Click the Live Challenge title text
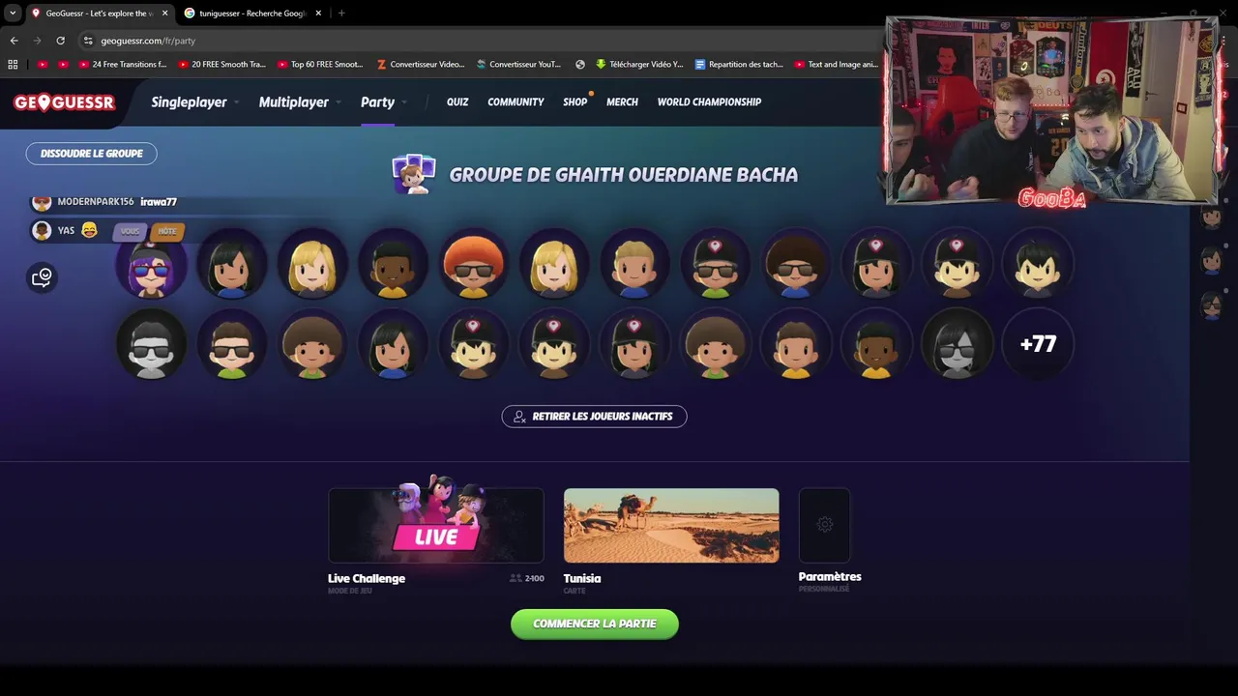This screenshot has width=1238, height=696. [367, 578]
